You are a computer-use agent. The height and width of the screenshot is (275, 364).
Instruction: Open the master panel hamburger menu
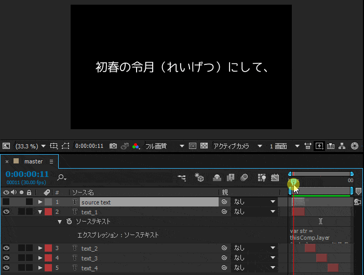[51, 161]
